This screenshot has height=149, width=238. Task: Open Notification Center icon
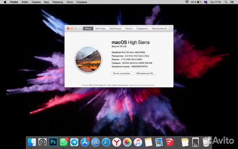click(232, 2)
